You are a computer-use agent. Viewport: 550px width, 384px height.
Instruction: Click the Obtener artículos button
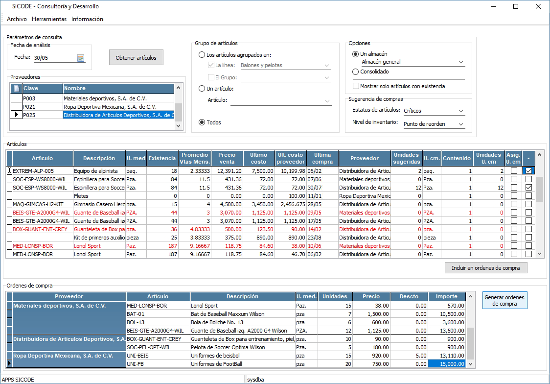point(136,58)
